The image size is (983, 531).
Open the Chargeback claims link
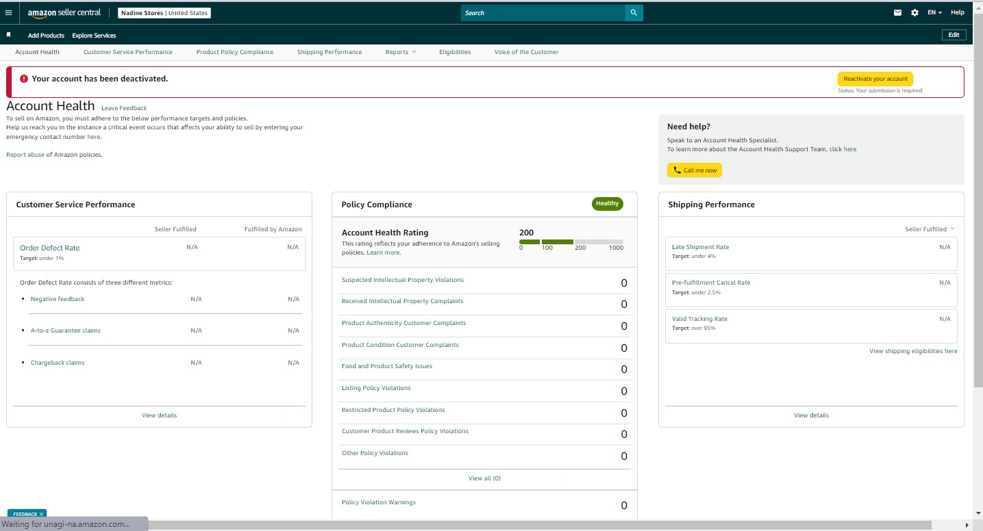(58, 363)
